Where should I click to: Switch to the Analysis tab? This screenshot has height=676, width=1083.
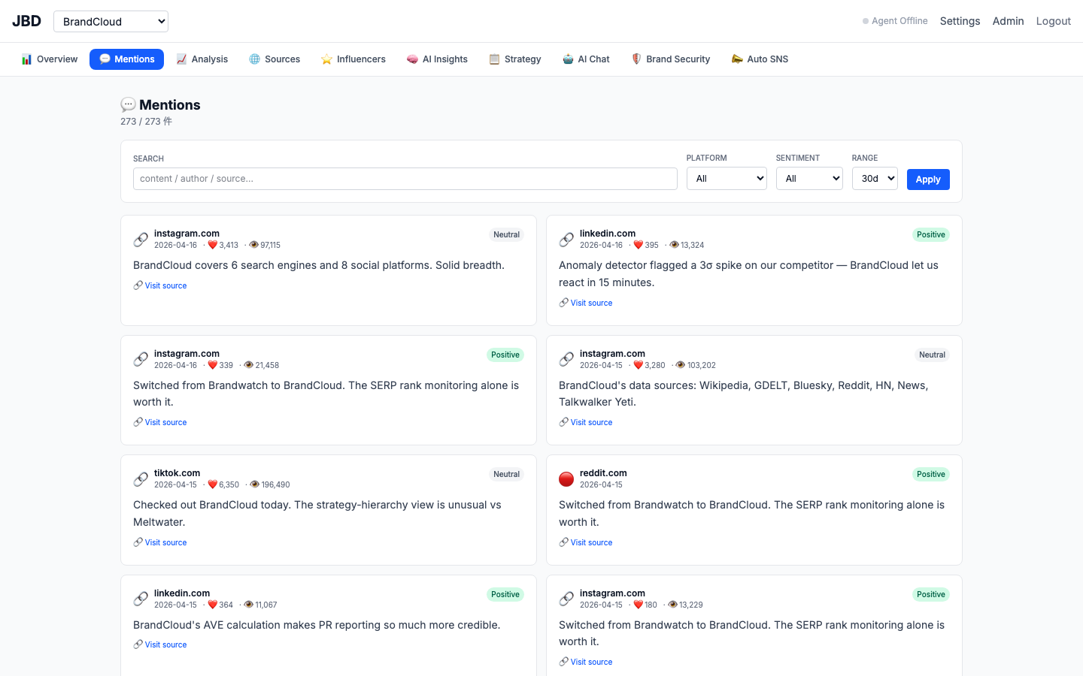click(x=202, y=59)
